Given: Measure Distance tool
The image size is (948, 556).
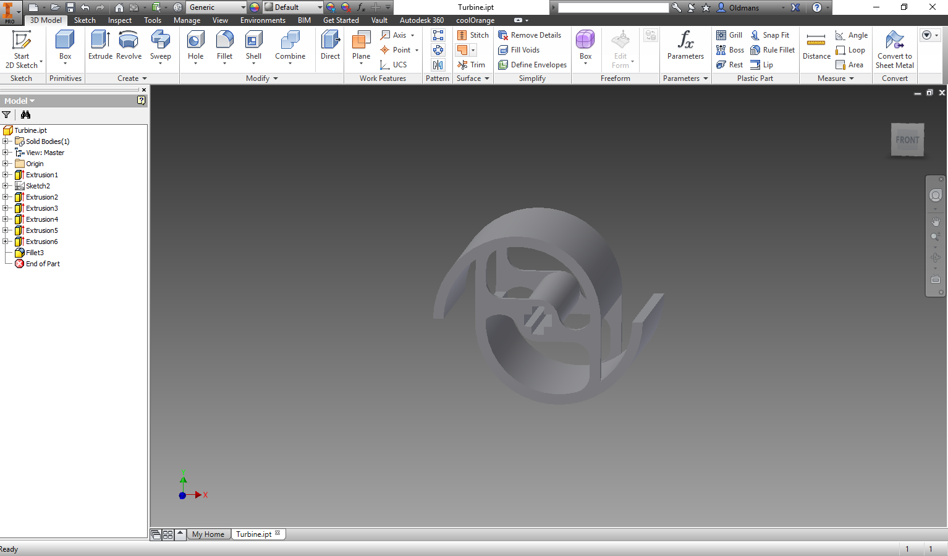Looking at the screenshot, I should 816,45.
